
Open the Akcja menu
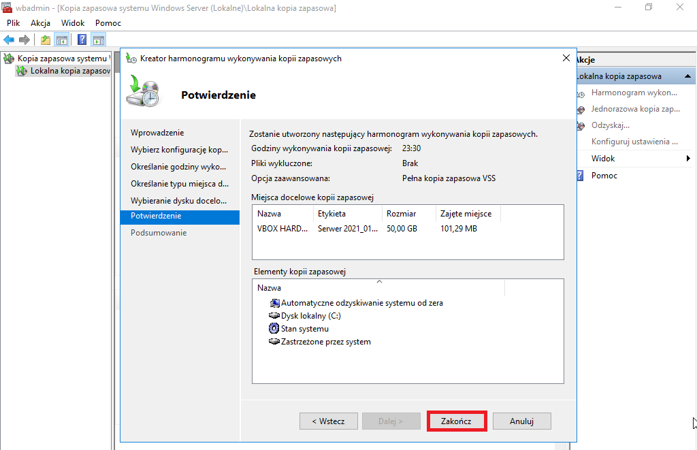40,23
